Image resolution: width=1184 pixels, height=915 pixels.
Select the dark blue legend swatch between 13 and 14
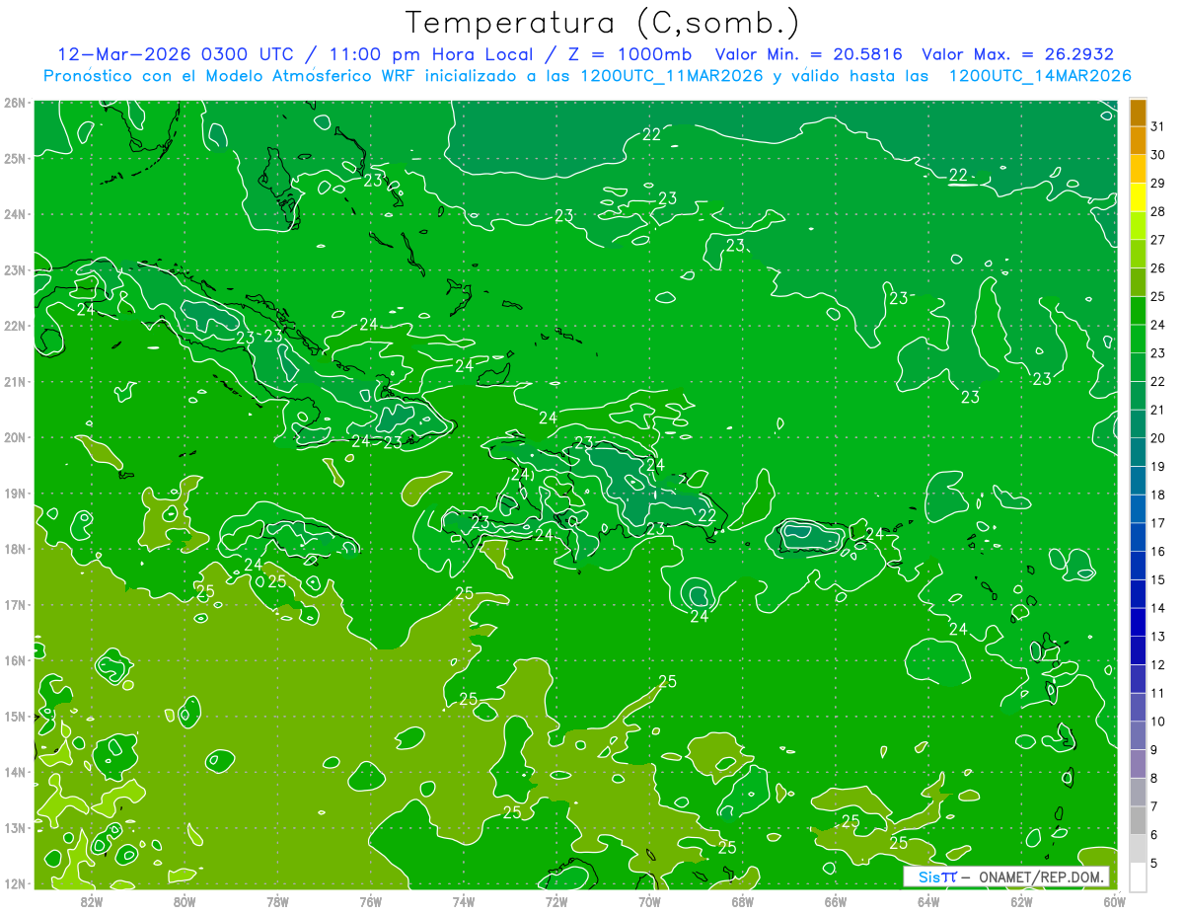1138,622
